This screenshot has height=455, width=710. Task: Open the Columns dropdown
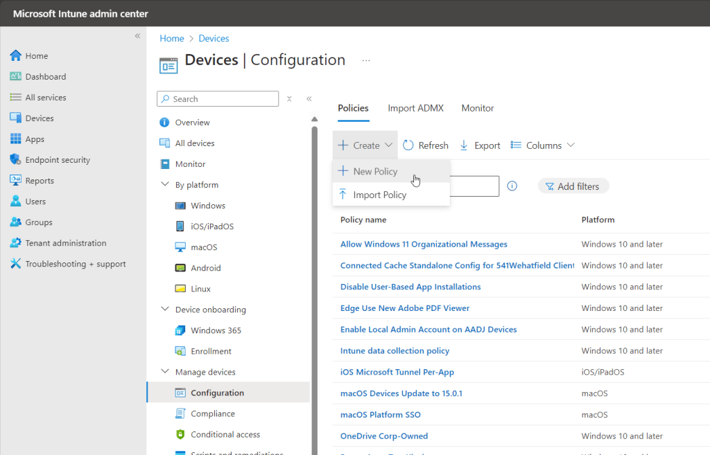point(543,145)
